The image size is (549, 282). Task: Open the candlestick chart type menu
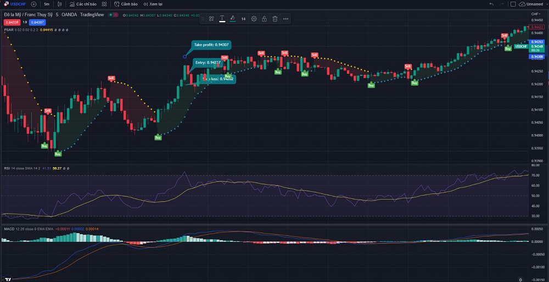tap(59, 4)
